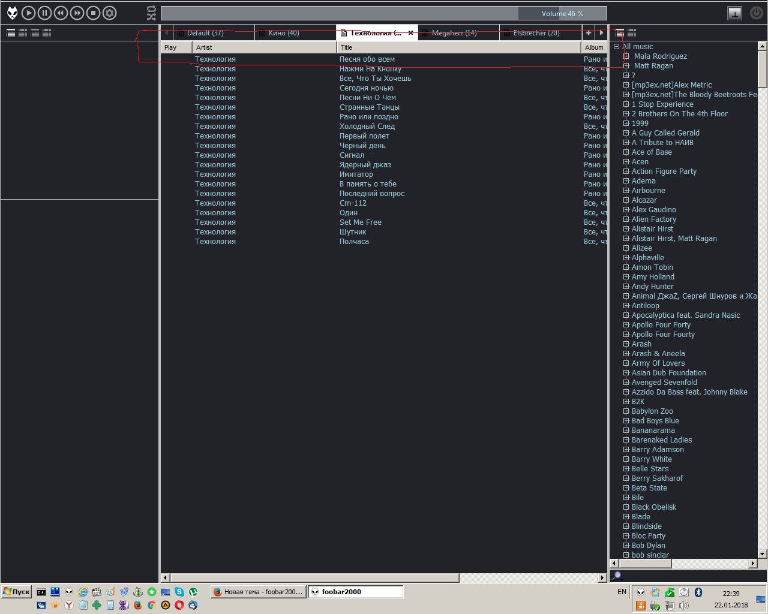
Task: Switch to the Кино (40) playlist tab
Action: (283, 33)
